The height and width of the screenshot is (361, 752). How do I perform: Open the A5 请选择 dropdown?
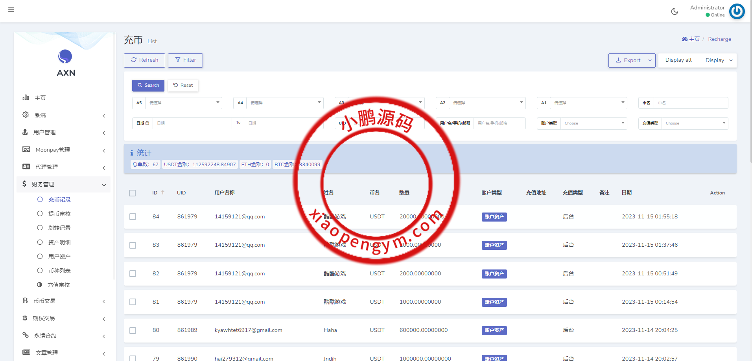pos(183,103)
